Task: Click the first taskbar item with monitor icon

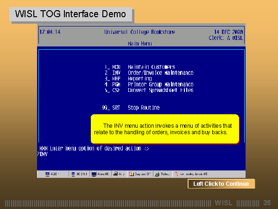Action: [x=53, y=174]
